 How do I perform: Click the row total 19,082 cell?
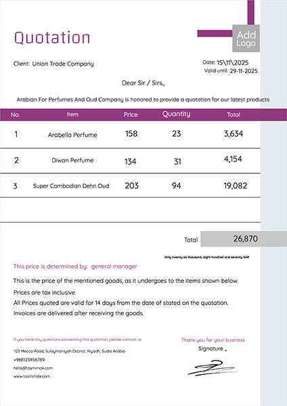236,185
